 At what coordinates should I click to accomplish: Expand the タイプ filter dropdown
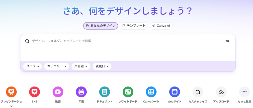coord(33,66)
